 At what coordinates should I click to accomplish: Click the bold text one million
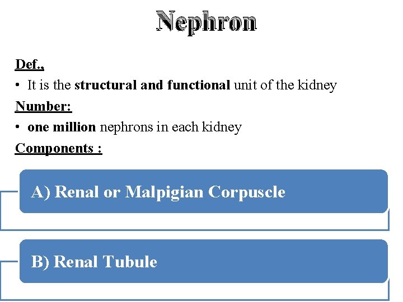coord(62,127)
